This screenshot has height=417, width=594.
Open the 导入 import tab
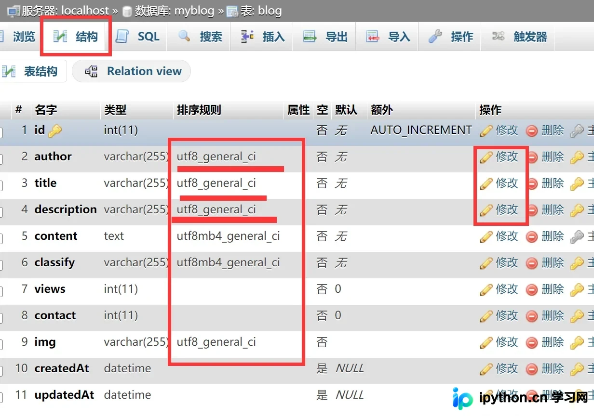388,37
